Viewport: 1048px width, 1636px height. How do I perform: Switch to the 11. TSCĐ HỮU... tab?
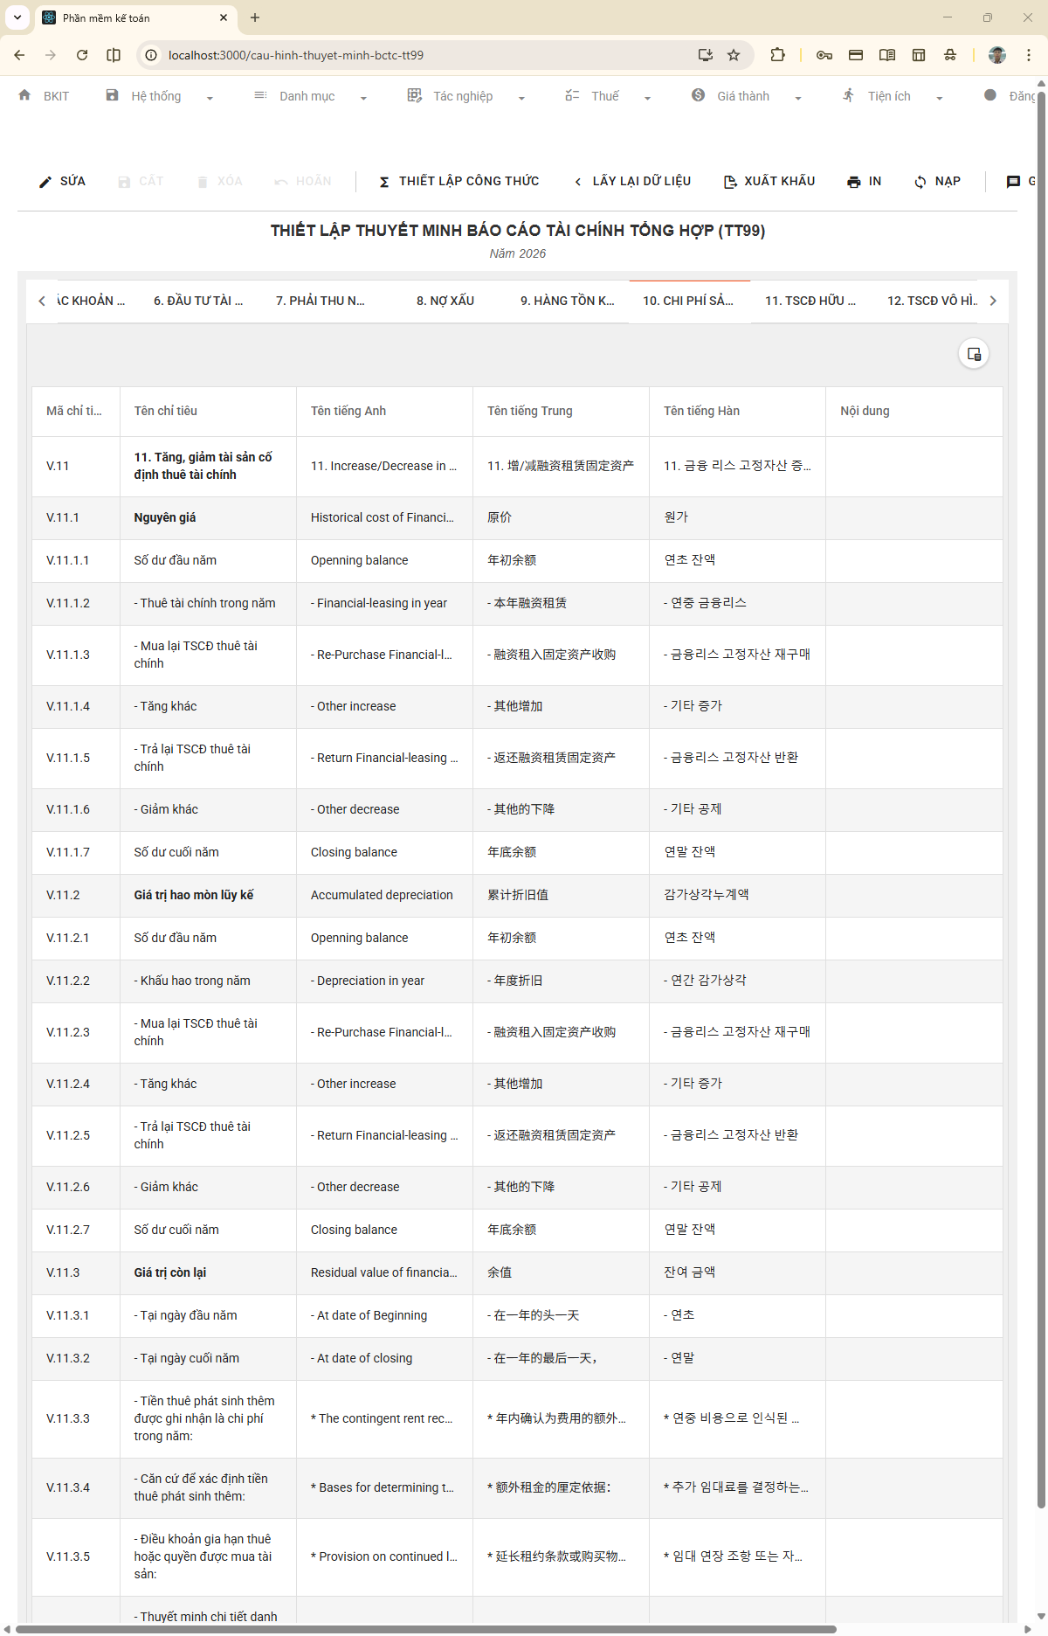tap(810, 301)
